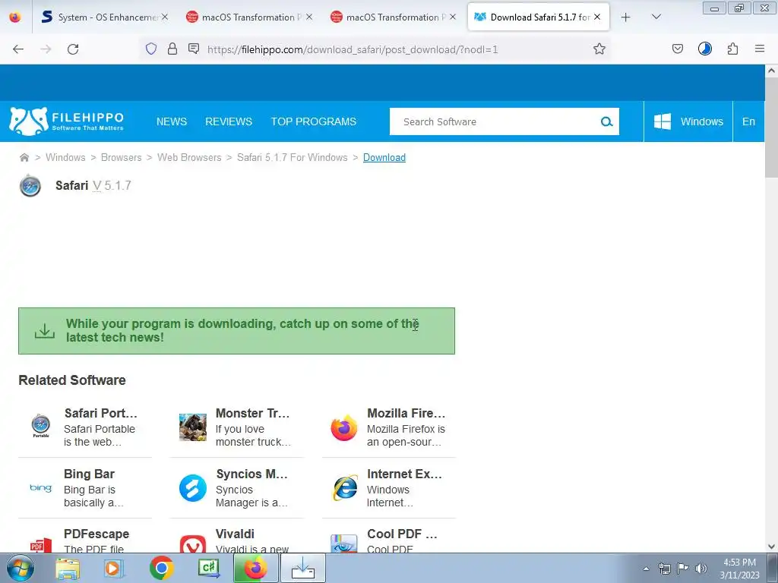The width and height of the screenshot is (778, 583).
Task: Click the Download breadcrumb link
Action: point(384,158)
